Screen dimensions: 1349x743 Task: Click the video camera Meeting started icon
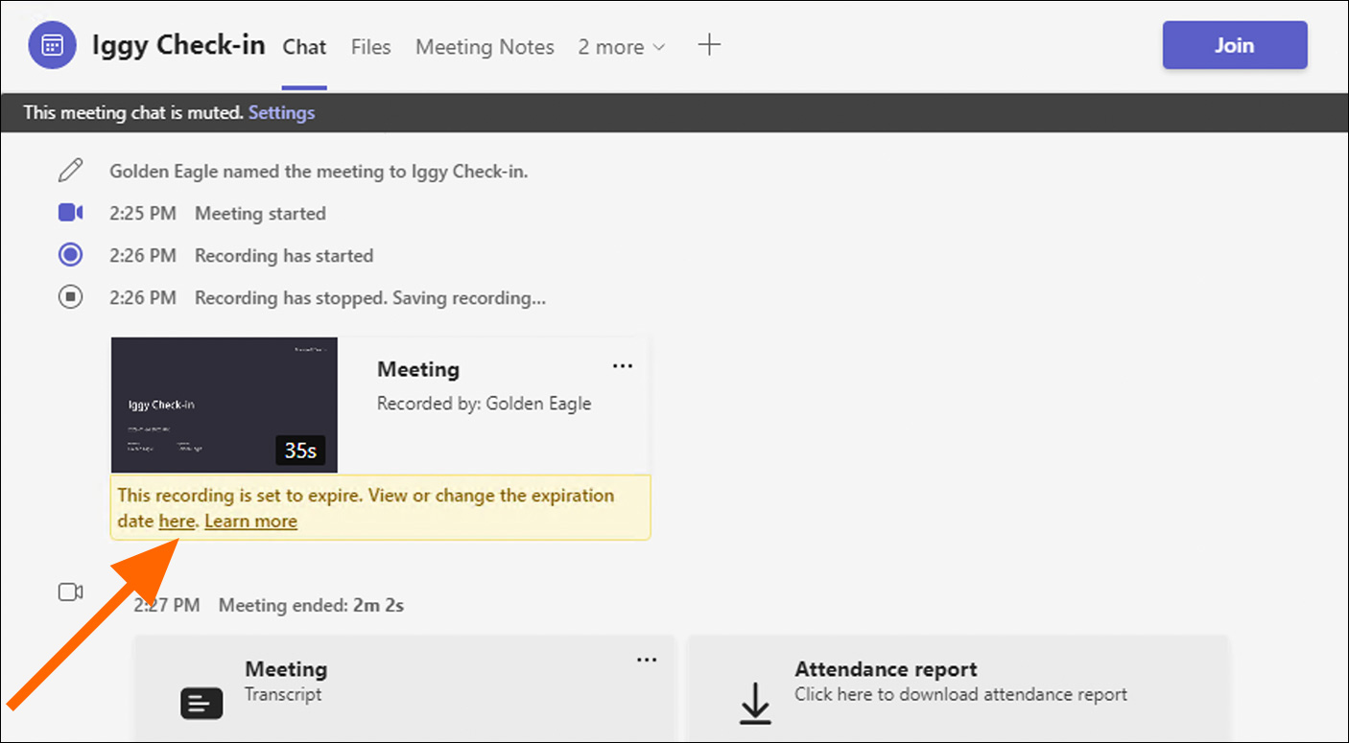[x=70, y=213]
